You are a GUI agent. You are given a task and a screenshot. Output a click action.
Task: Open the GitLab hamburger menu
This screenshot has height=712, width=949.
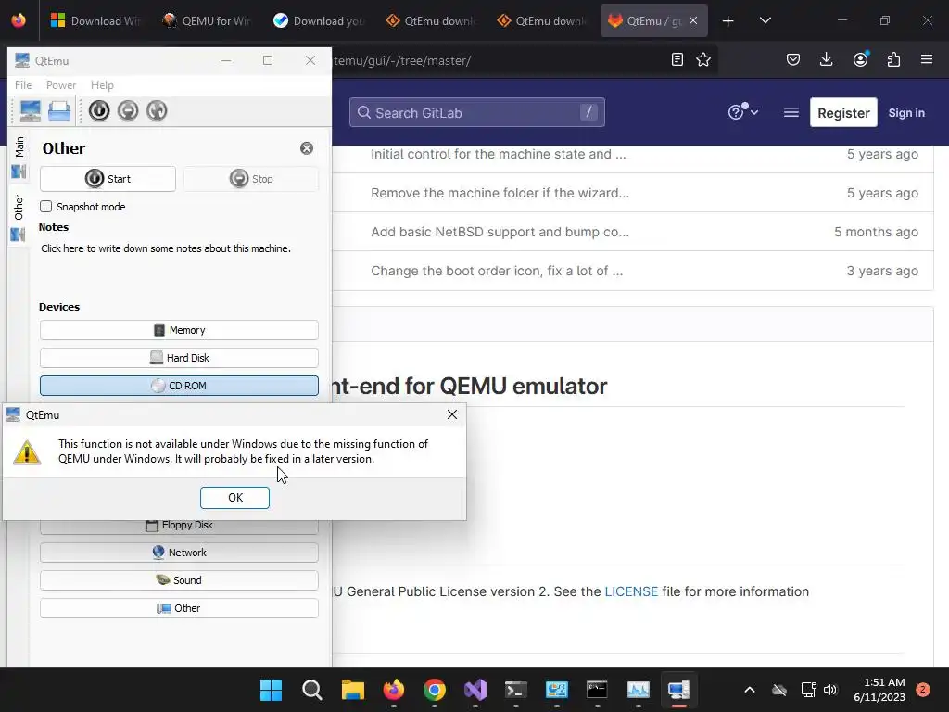coord(791,112)
